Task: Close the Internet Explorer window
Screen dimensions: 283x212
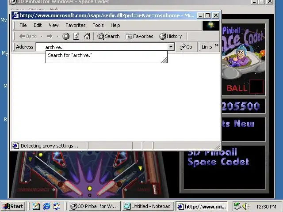Action: [x=216, y=15]
